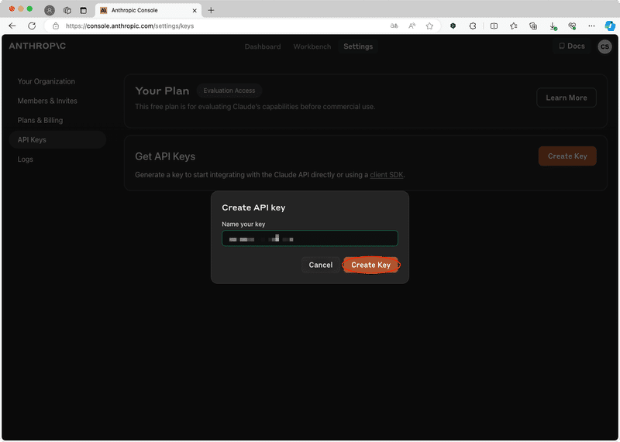This screenshot has height=442, width=620.
Task: Select API Keys in sidebar
Action: point(57,140)
